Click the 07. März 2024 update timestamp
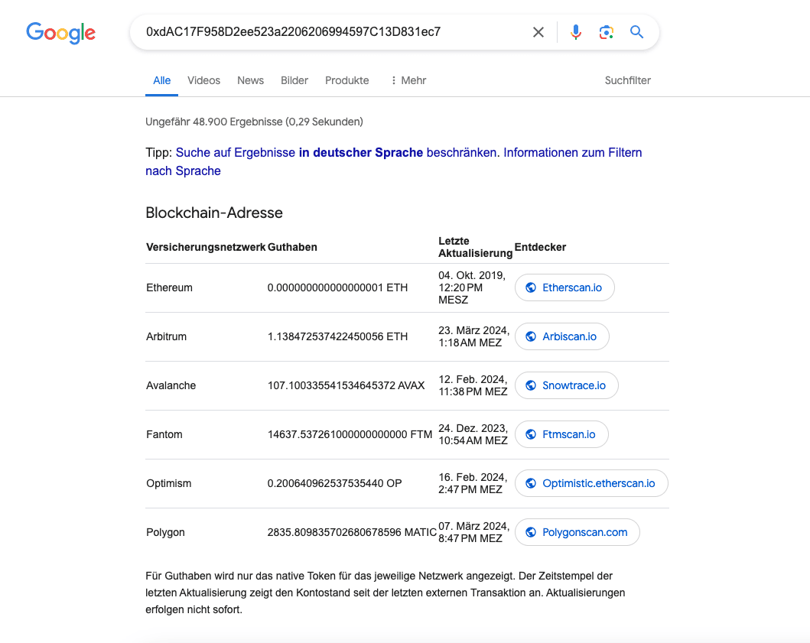810x643 pixels. 474,532
